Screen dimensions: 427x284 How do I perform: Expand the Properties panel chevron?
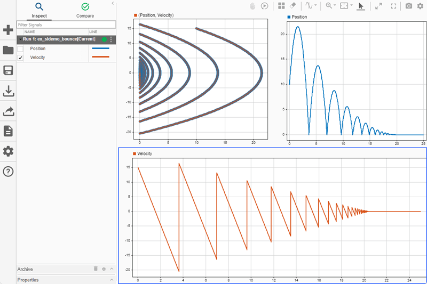112,279
